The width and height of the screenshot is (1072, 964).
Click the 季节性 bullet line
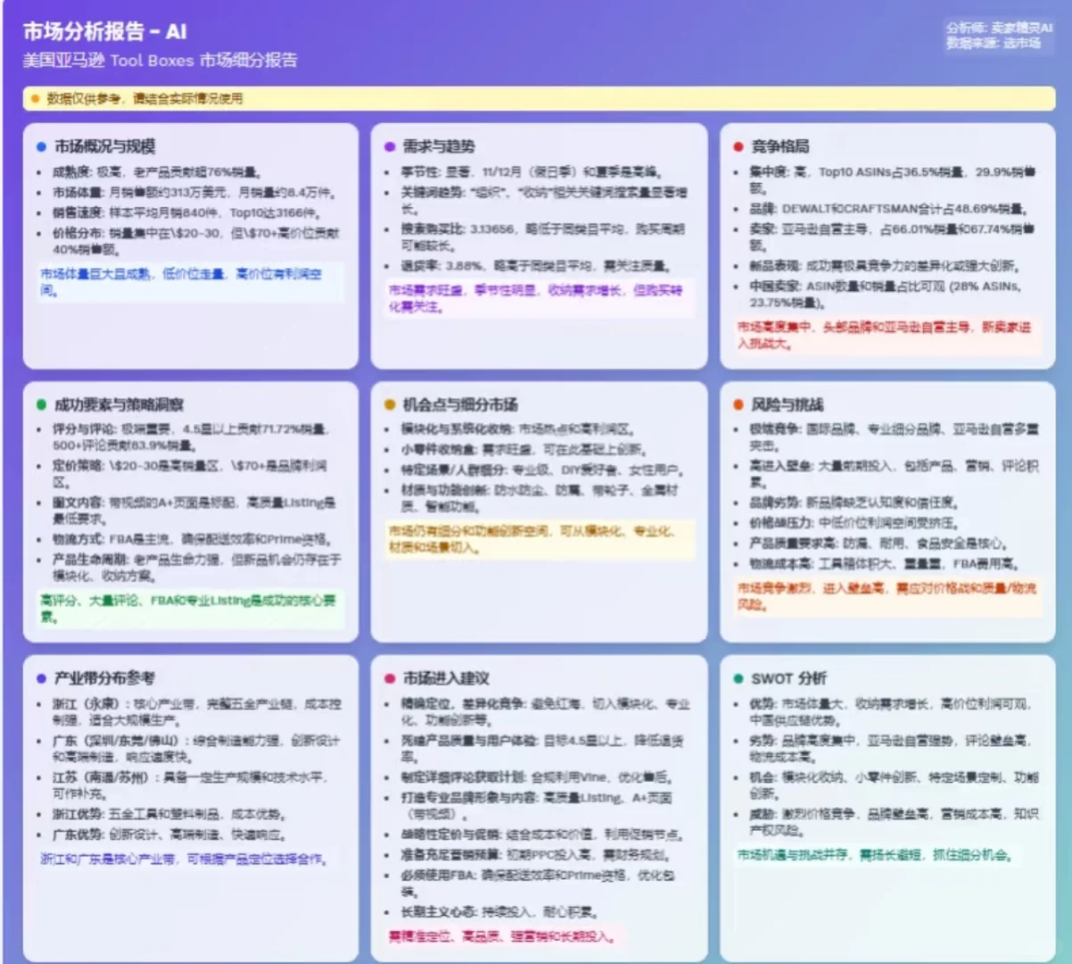tap(532, 171)
